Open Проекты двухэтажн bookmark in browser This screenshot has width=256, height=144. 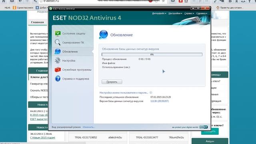tap(229, 8)
